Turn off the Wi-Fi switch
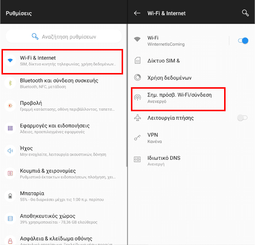Viewport: 255px width, 245px height. 243,41
